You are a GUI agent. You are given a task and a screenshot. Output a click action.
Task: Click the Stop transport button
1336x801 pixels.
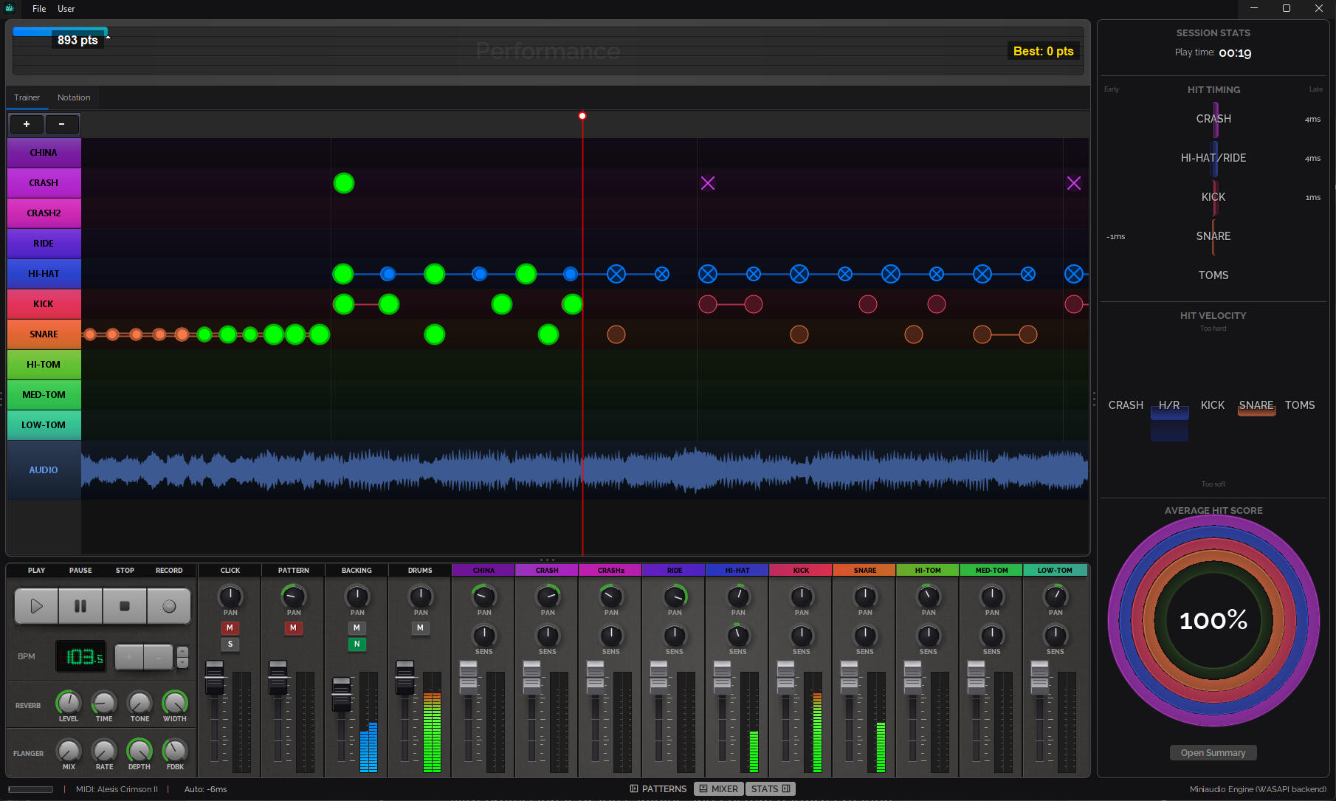click(125, 606)
